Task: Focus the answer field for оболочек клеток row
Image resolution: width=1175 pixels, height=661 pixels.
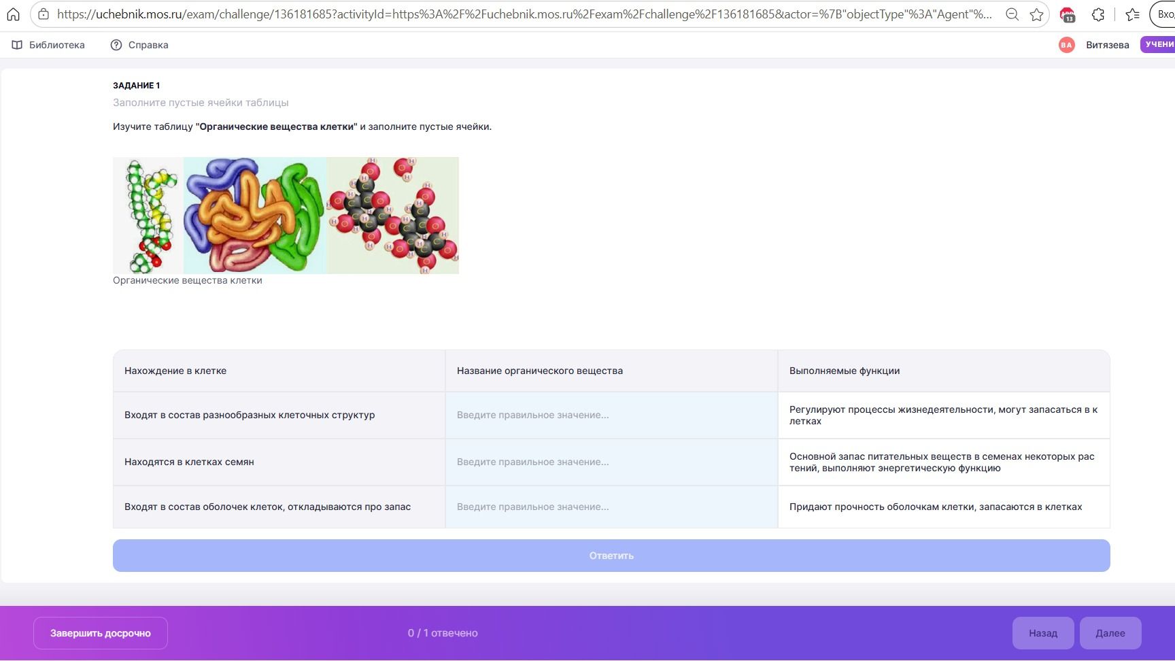Action: (x=611, y=507)
